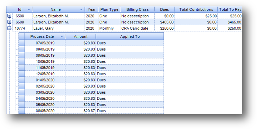Sort by the Id column header
Image resolution: width=257 pixels, height=129 pixels.
pyautogui.click(x=19, y=9)
